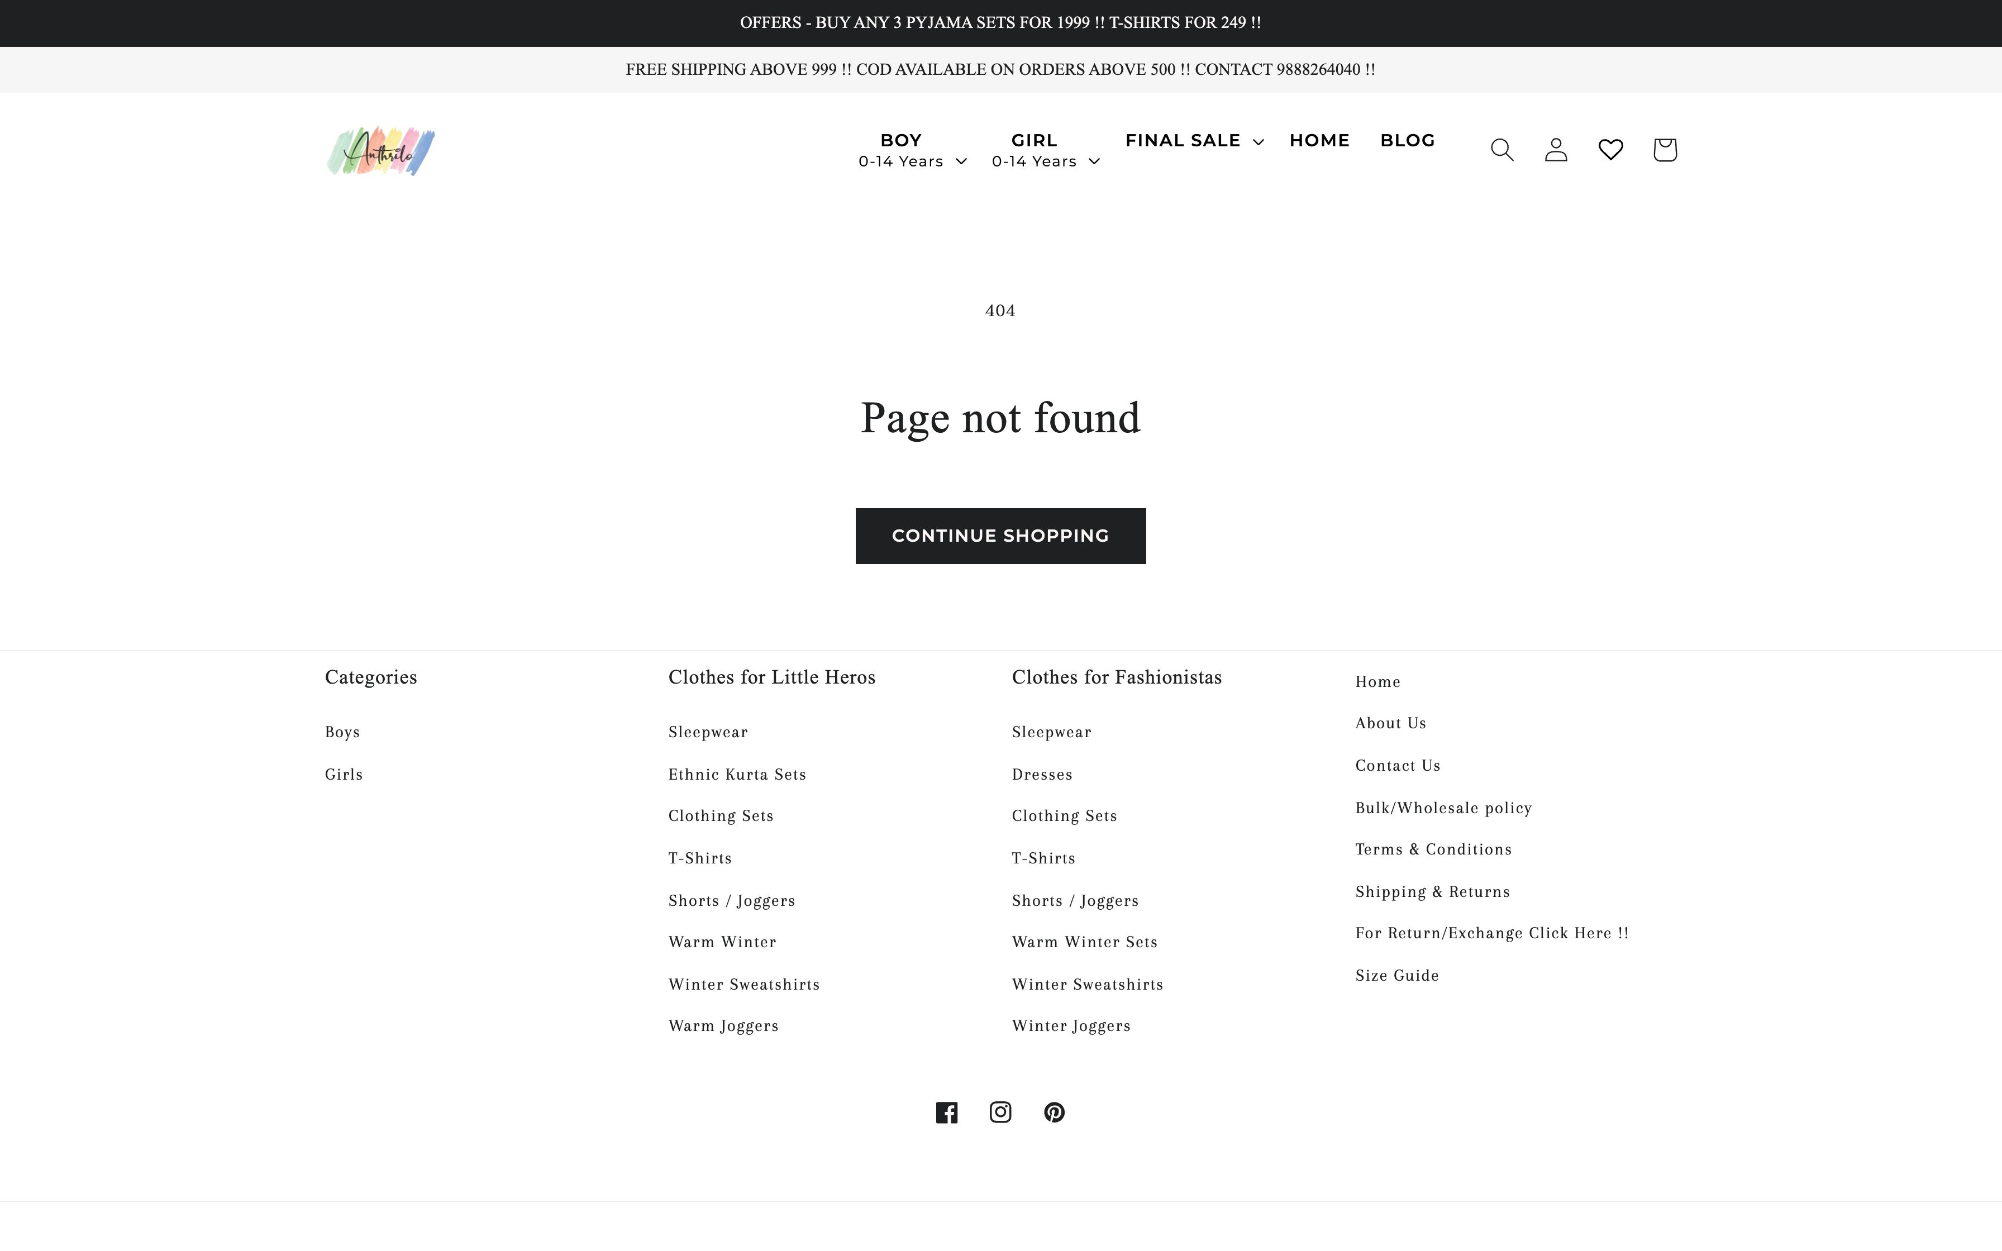This screenshot has width=2002, height=1251.
Task: Click Ethnic Kurta Sets under Little Heros
Action: pos(737,773)
